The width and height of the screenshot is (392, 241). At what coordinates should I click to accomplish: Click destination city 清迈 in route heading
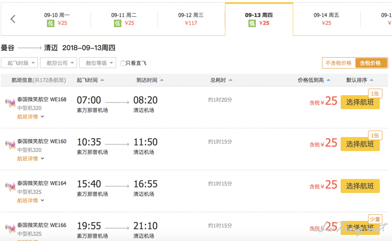click(51, 48)
